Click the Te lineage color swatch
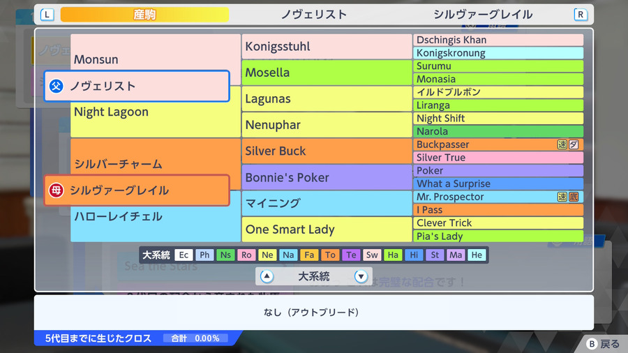Image resolution: width=628 pixels, height=353 pixels. pyautogui.click(x=351, y=255)
